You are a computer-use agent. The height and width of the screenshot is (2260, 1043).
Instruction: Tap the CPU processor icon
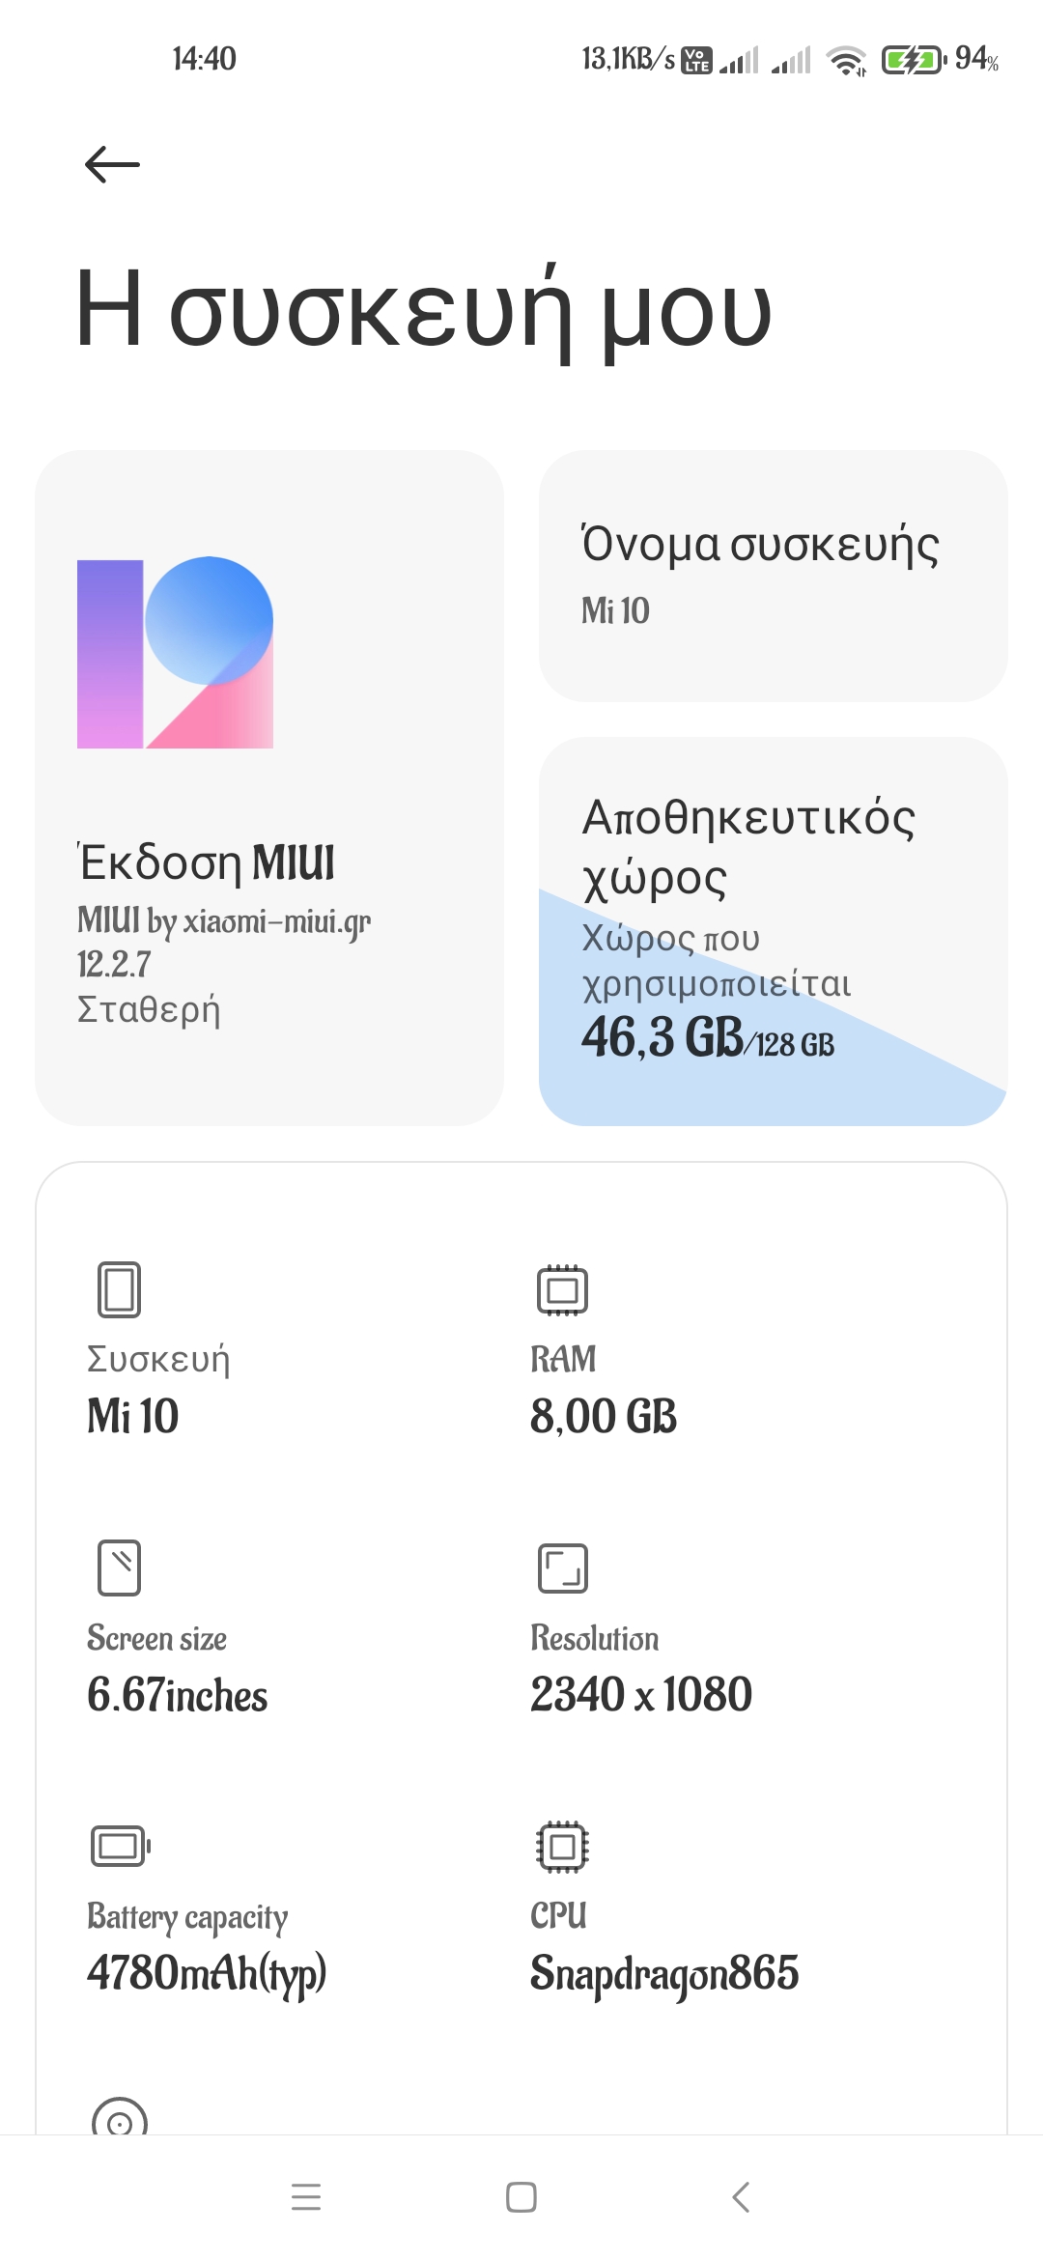point(562,1847)
